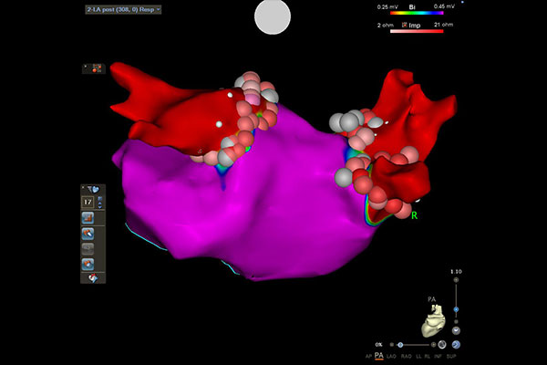Select the second blue tool button in left toolbar

(89, 234)
